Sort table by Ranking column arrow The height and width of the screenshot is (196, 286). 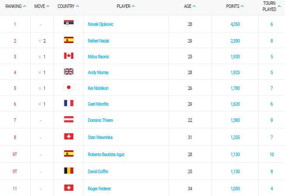click(25, 6)
